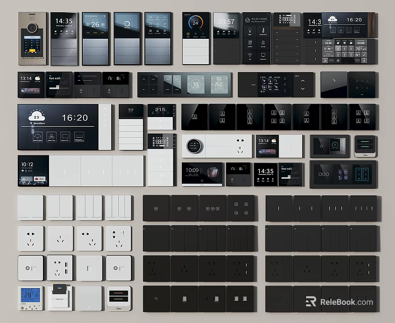Tap the teal lines on the Midea panel
The image size is (395, 323).
[365, 144]
